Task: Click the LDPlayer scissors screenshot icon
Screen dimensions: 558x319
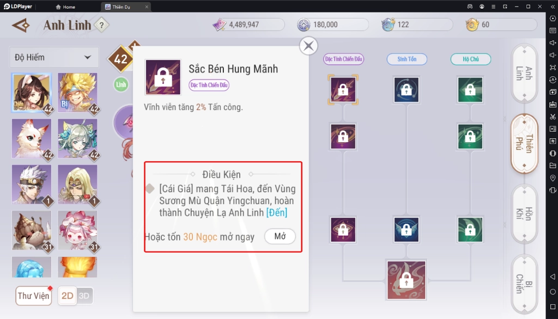Action: pyautogui.click(x=553, y=116)
